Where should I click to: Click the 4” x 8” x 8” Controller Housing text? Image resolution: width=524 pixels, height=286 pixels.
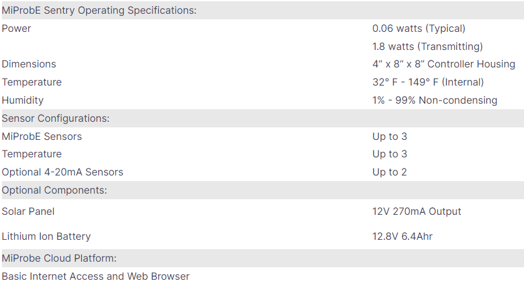(443, 64)
